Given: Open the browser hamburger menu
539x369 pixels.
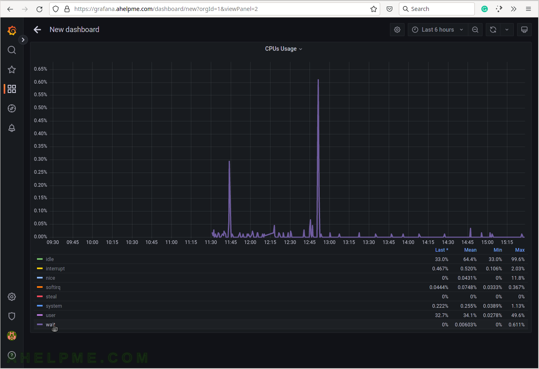Looking at the screenshot, I should 528,9.
